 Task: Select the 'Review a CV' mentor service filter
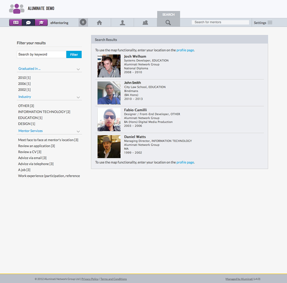(x=30, y=152)
